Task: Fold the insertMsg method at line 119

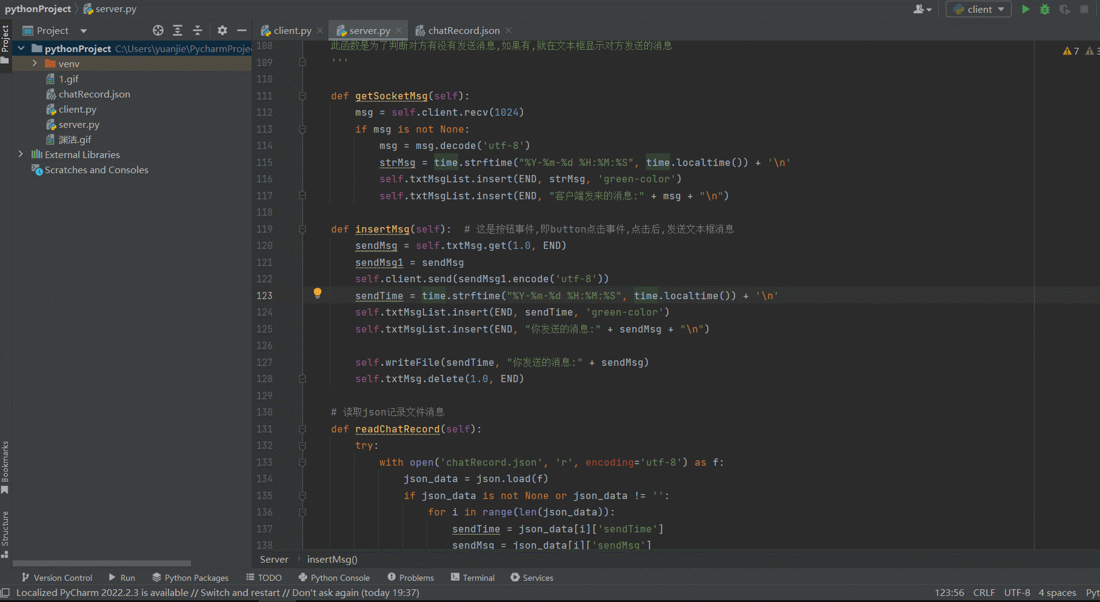Action: click(x=302, y=229)
